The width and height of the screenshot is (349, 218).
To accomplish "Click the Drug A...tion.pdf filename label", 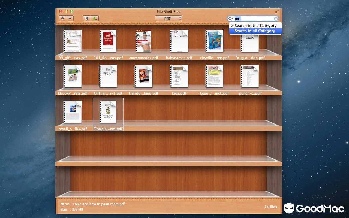I will coord(250,58).
